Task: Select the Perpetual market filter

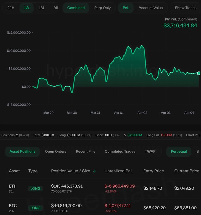Action: click(179, 151)
